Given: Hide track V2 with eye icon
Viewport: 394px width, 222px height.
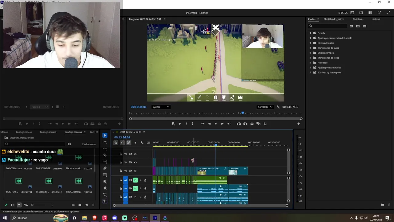Looking at the screenshot, I should tap(135, 162).
